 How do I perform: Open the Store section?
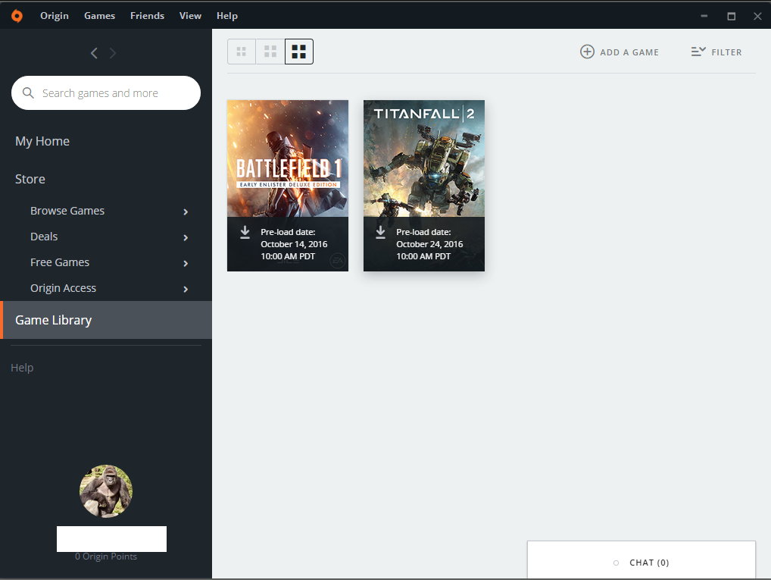(30, 179)
